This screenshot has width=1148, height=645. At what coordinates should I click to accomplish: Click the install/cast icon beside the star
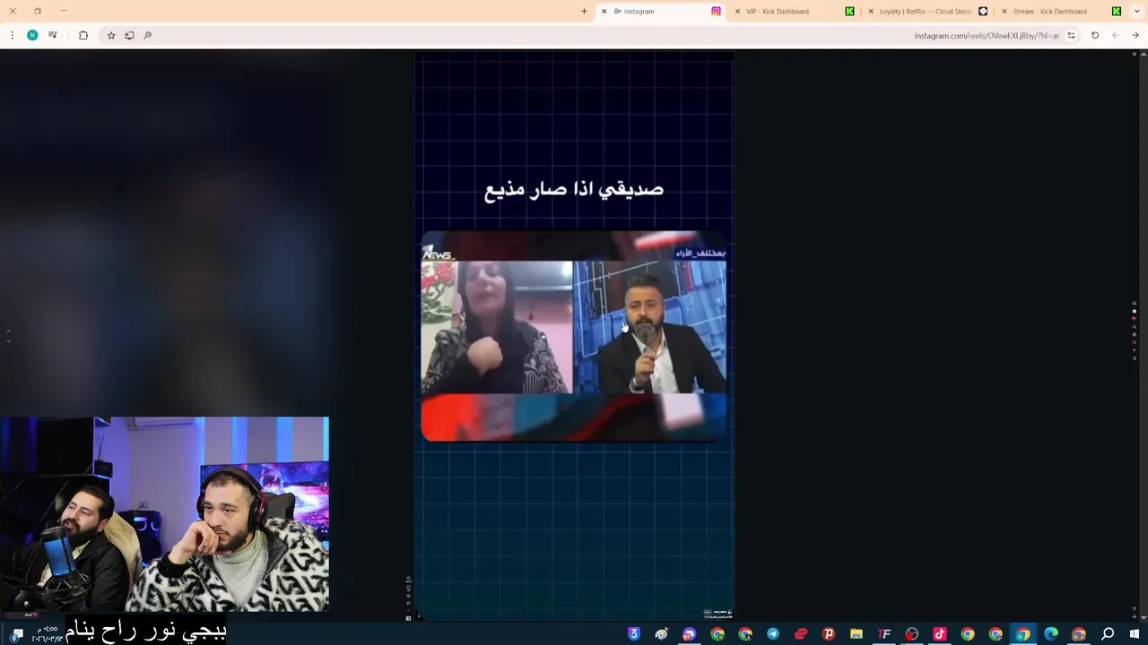point(129,35)
